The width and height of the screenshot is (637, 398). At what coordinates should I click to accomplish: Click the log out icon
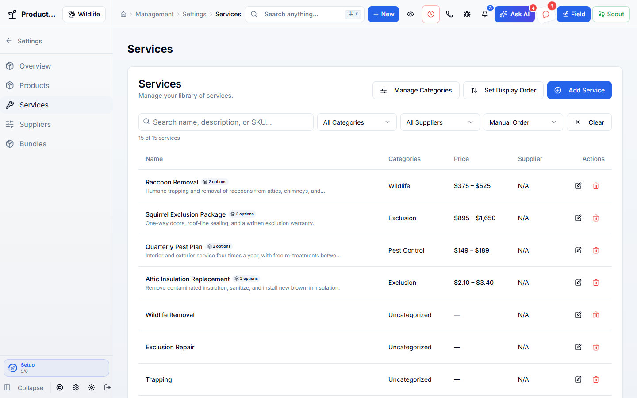[x=107, y=387]
